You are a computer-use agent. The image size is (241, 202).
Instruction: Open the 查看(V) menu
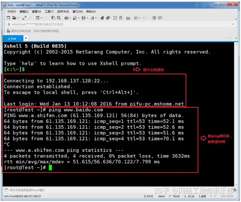(x=37, y=12)
